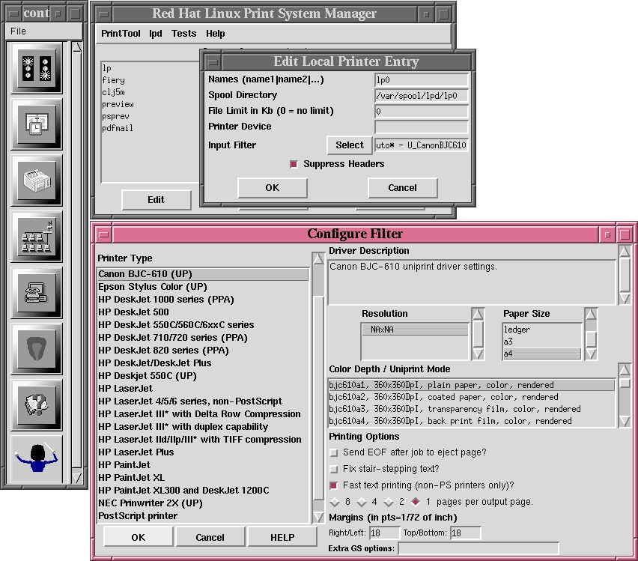Open the PrintTool menu
638x561 pixels.
pos(121,34)
